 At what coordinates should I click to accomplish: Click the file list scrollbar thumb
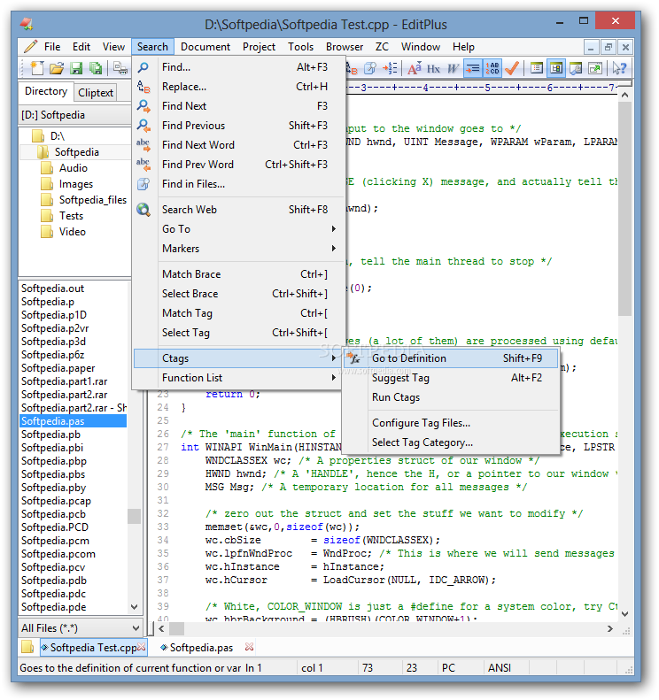(134, 516)
